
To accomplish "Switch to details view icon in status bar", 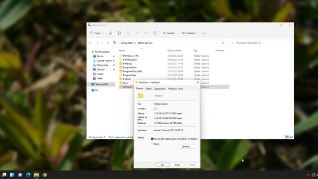I will (x=287, y=137).
